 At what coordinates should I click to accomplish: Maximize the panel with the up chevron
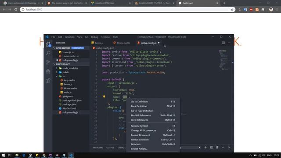(x=223, y=147)
